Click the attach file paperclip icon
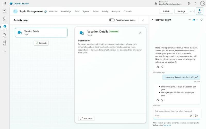This screenshot has height=129, width=206. coord(191,116)
